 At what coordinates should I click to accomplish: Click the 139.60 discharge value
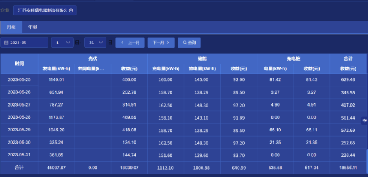click(x=201, y=155)
